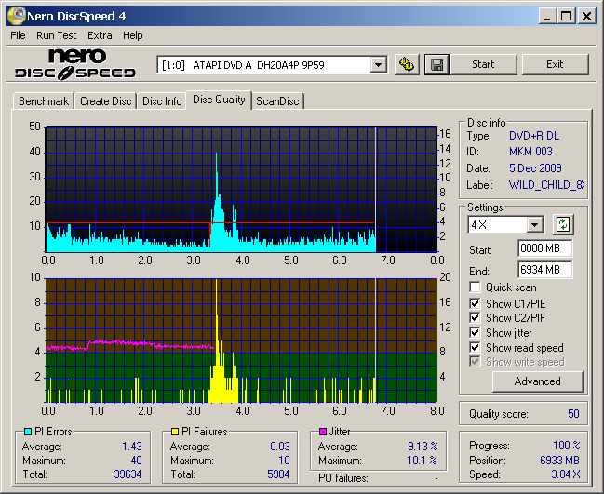Click the PO failures label
This screenshot has width=604, height=494.
(x=342, y=478)
